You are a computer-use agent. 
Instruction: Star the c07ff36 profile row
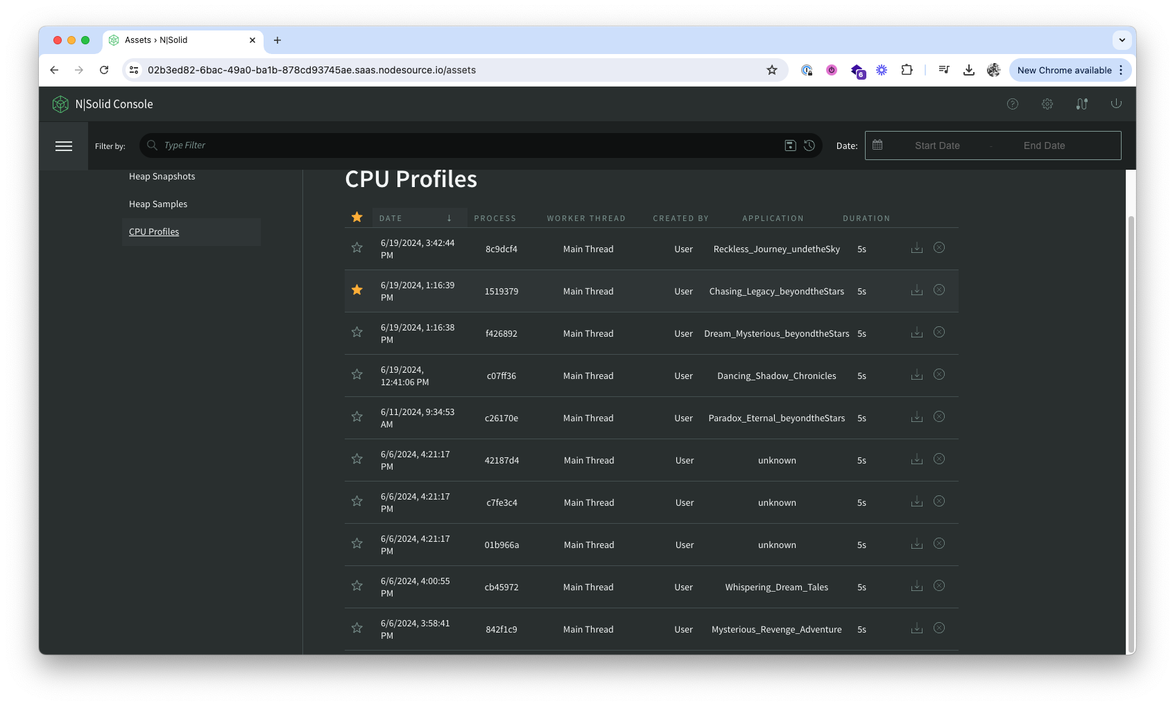(x=357, y=374)
